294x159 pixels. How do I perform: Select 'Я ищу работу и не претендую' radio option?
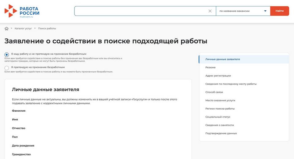(x=6, y=55)
